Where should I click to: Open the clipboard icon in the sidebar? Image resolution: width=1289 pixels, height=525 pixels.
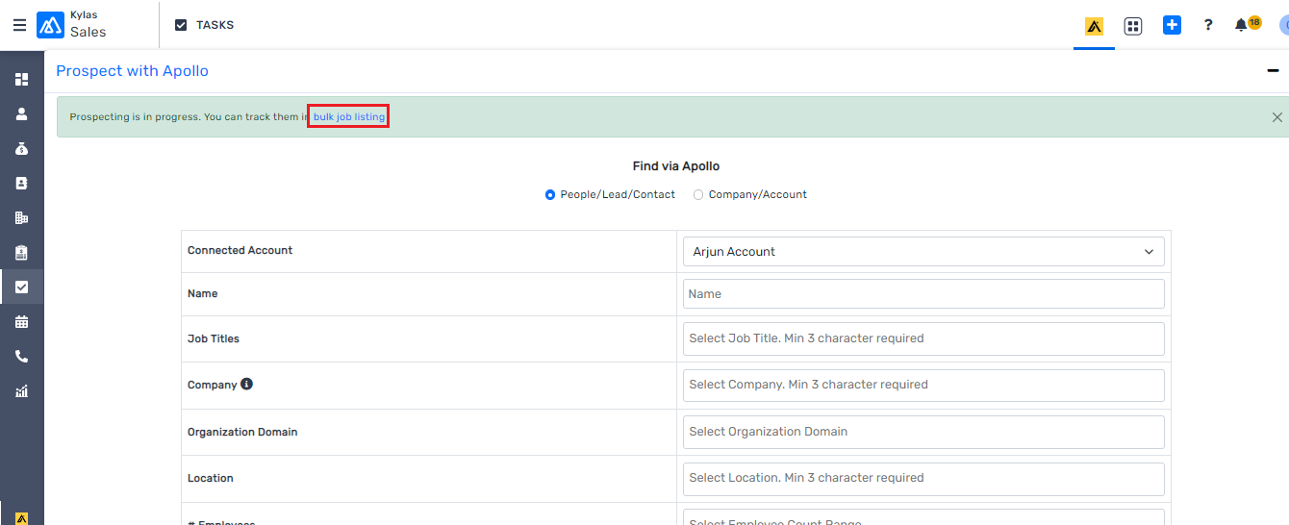(21, 252)
